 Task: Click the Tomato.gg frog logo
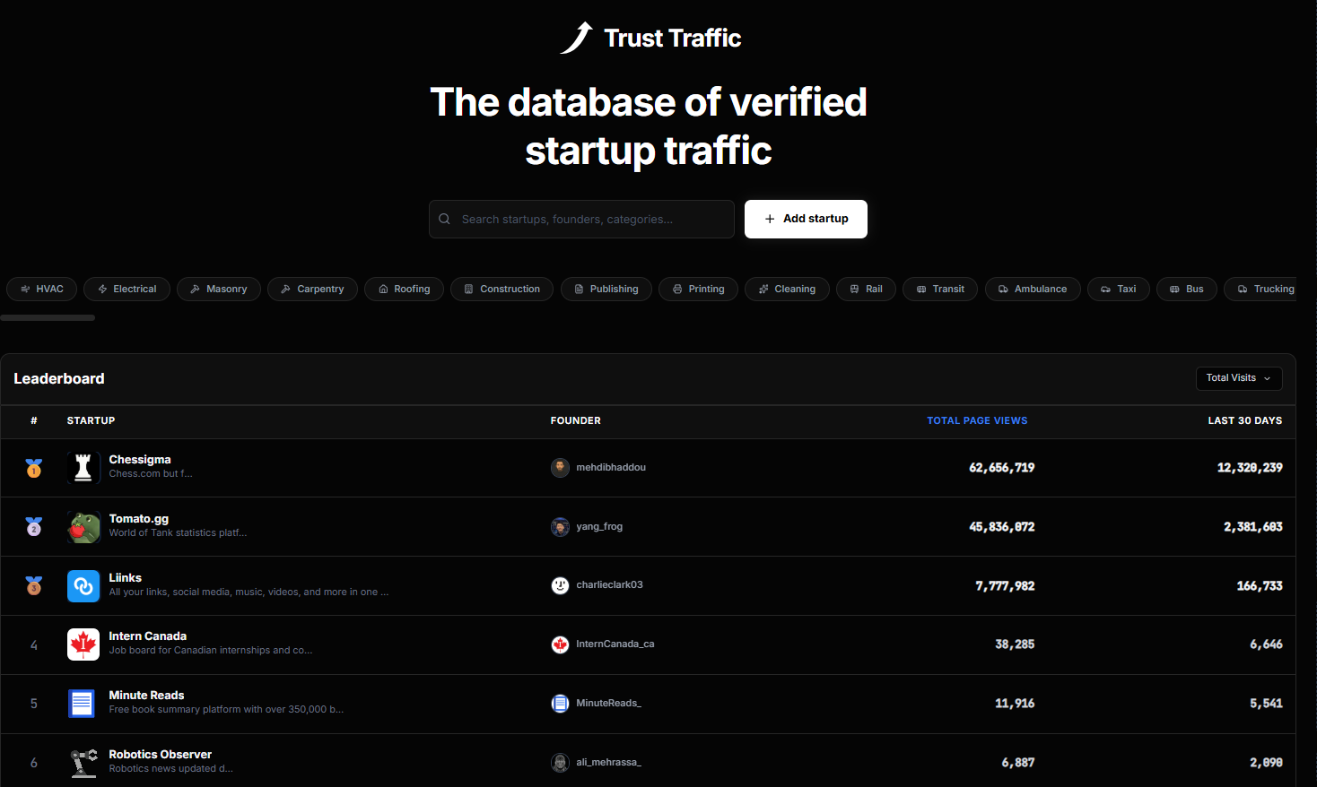[83, 527]
